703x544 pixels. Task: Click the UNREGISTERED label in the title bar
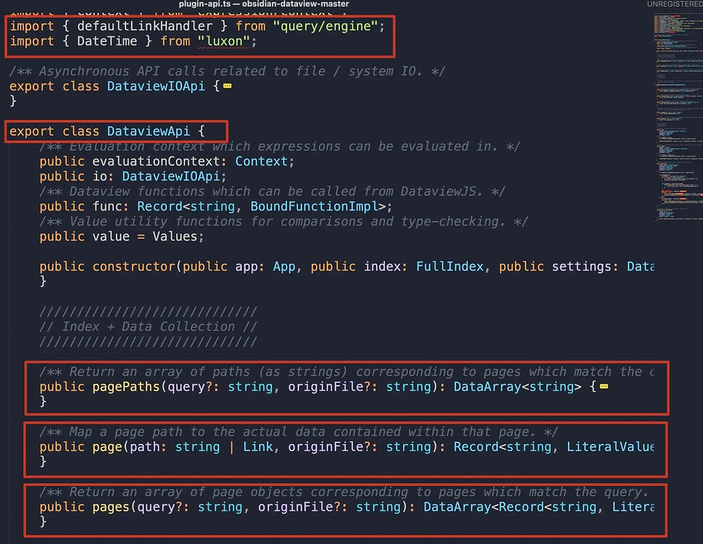(x=673, y=4)
